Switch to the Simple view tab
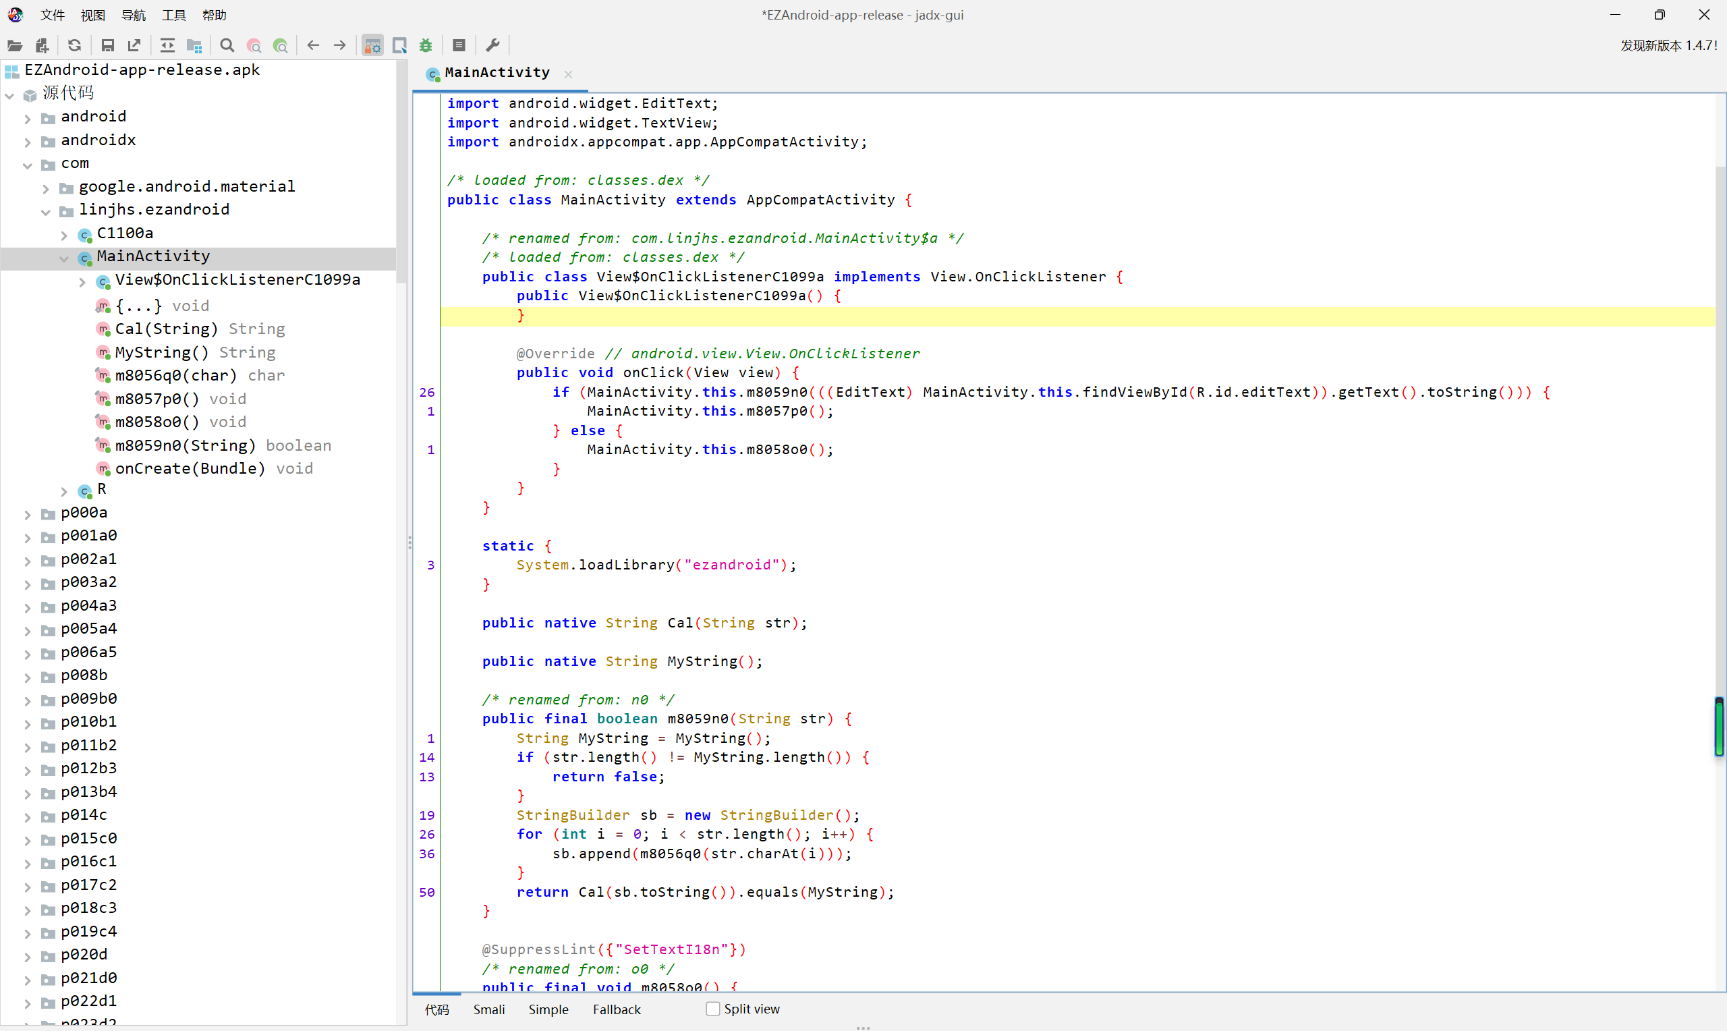This screenshot has width=1727, height=1031. [548, 1009]
